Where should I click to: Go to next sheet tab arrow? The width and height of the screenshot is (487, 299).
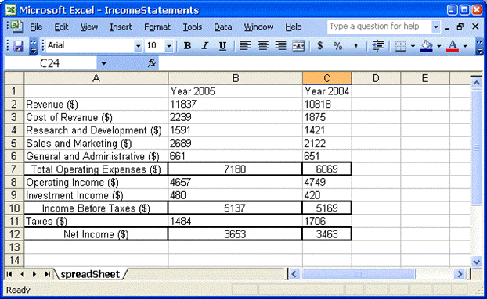34,274
